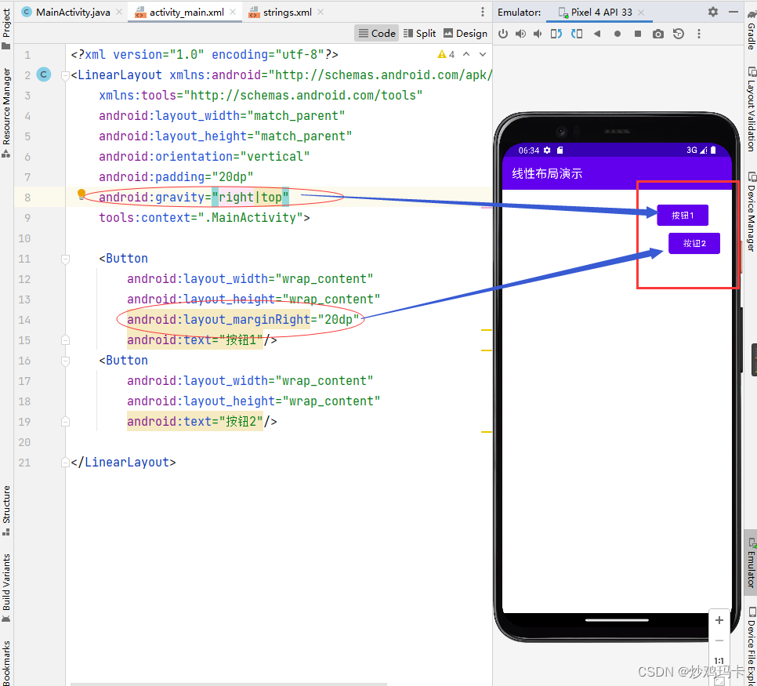Click android:padding="20dp" on line 7
This screenshot has height=686, width=757.
tap(176, 177)
